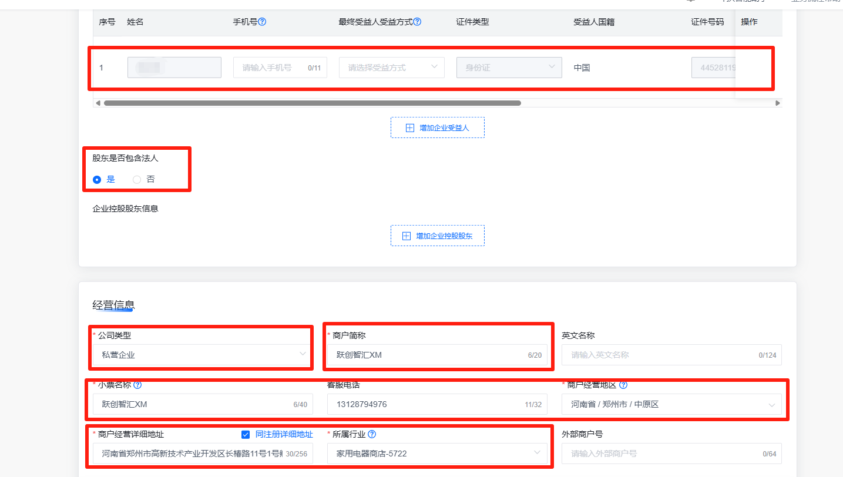
Task: Click left arrow of horizontal table scrollbar
Action: pyautogui.click(x=98, y=103)
